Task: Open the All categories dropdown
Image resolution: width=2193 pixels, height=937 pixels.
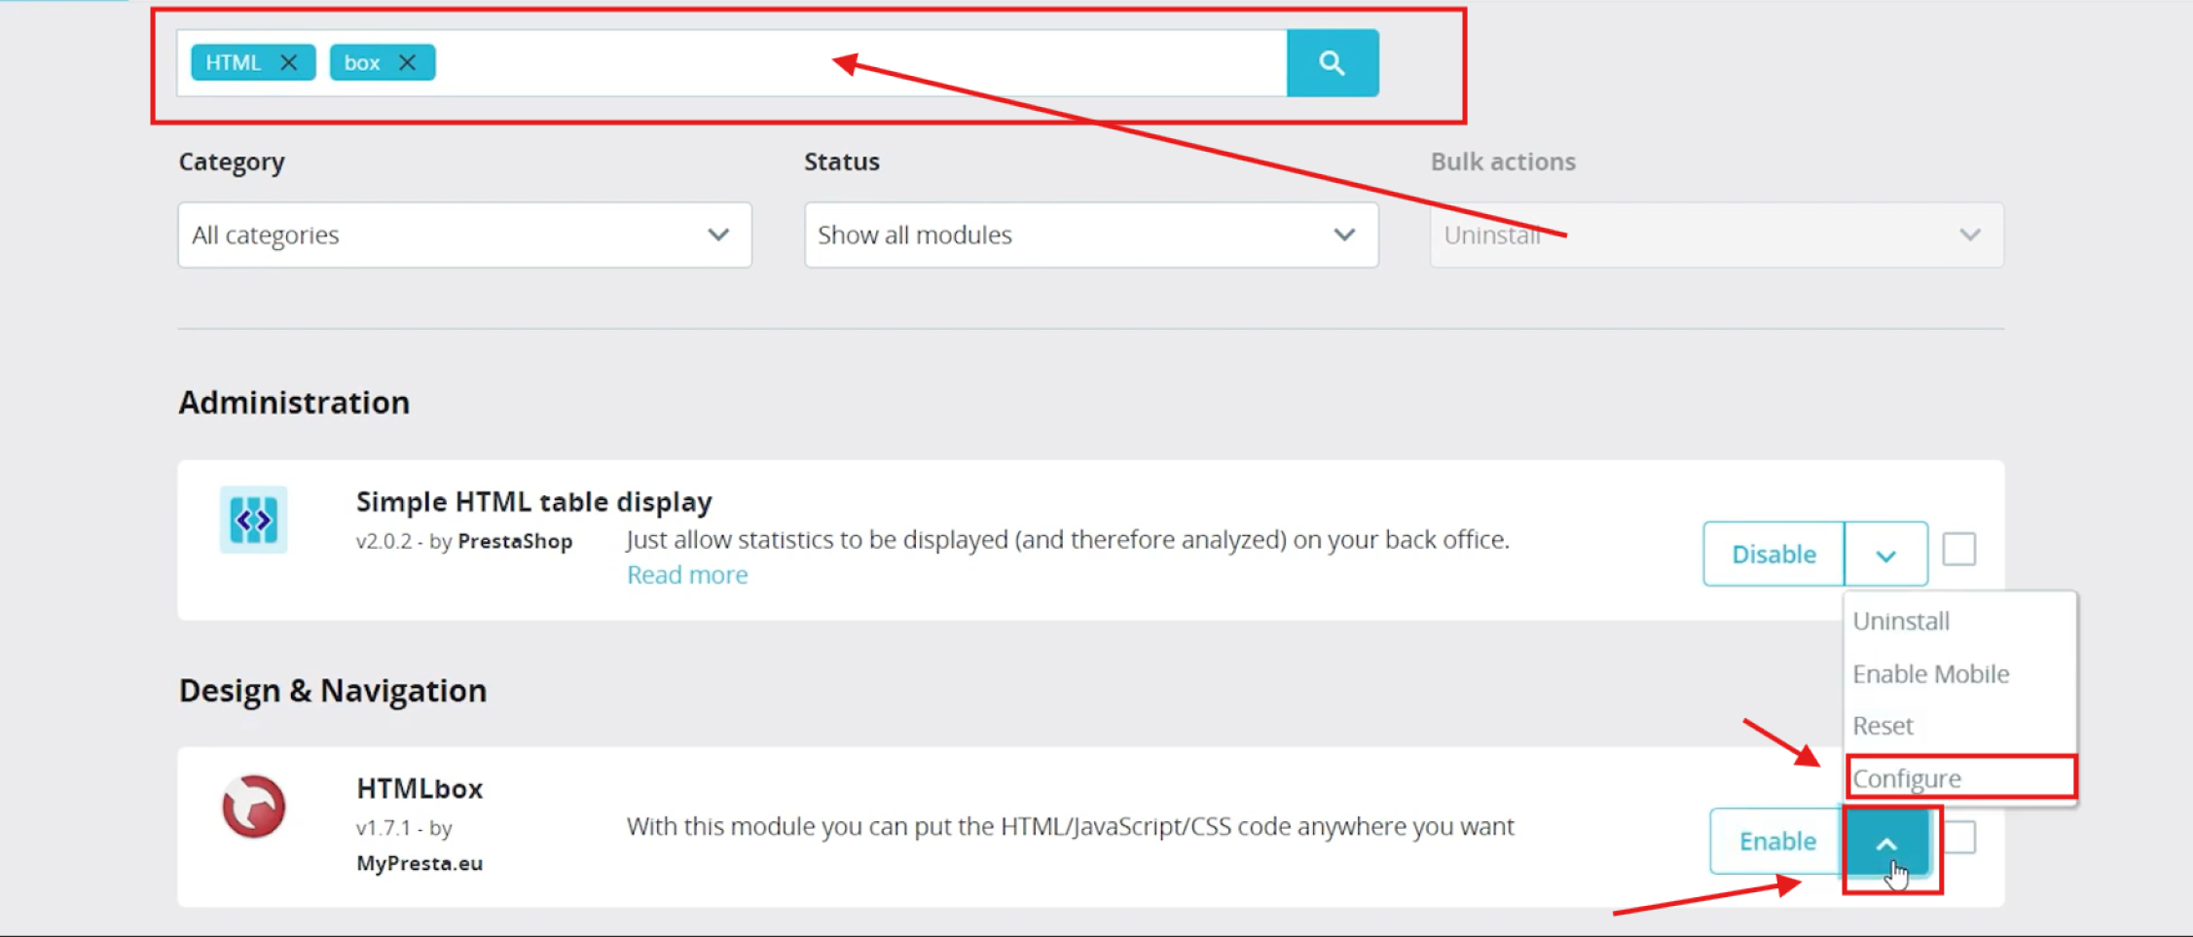Action: (464, 234)
